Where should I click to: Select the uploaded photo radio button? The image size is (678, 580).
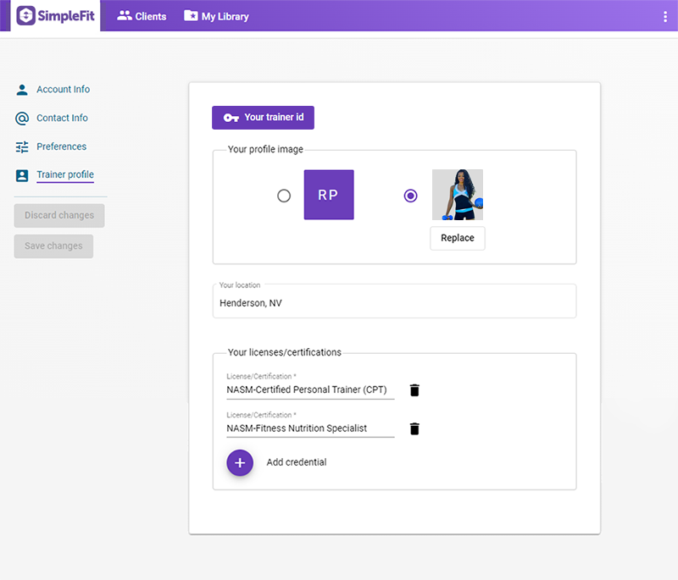coord(411,196)
